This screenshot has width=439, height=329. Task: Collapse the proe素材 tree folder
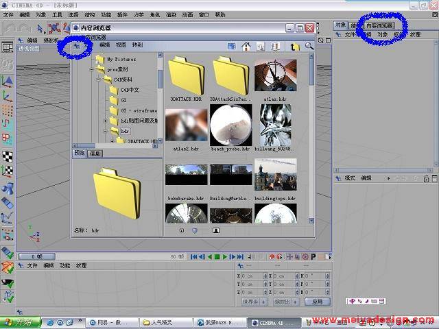91,69
